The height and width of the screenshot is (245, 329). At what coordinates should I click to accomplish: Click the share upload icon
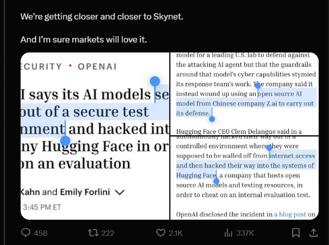(313, 233)
